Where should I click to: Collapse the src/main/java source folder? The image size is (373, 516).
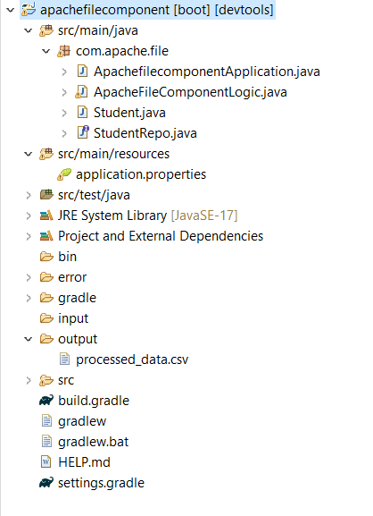tap(29, 30)
